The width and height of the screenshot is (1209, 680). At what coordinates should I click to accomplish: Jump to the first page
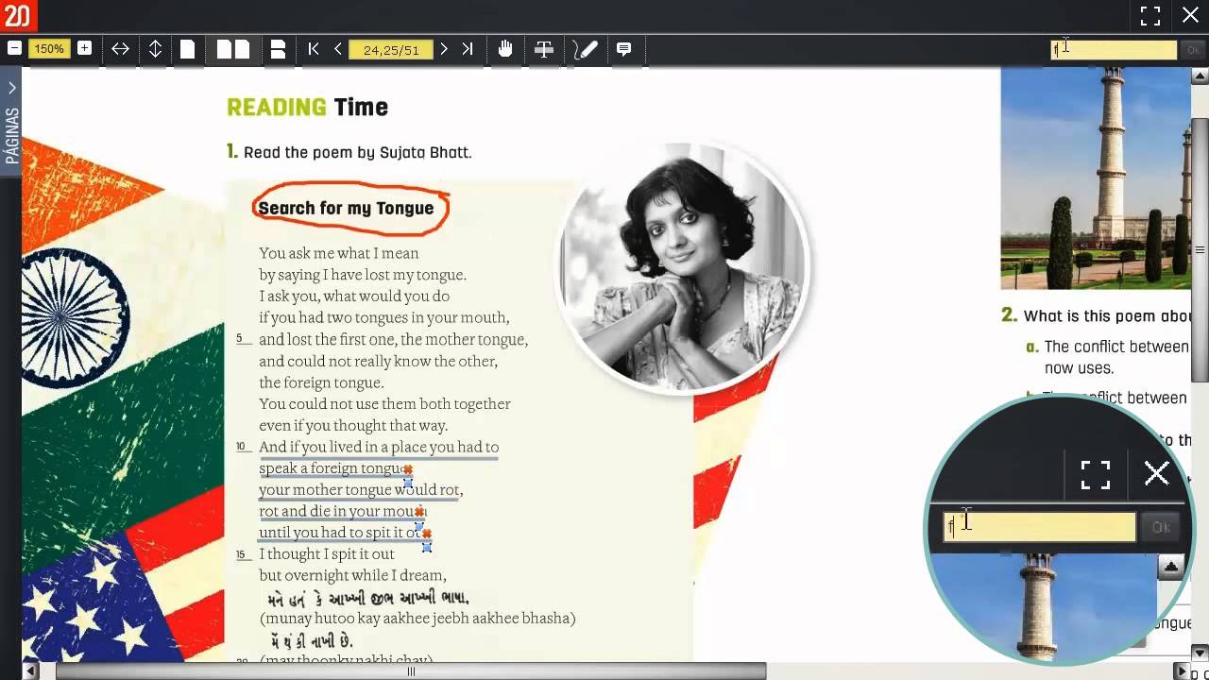coord(314,49)
